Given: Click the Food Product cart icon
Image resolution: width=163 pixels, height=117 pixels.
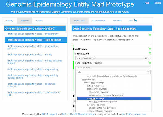Looking at the screenshot, I should coord(150,49).
